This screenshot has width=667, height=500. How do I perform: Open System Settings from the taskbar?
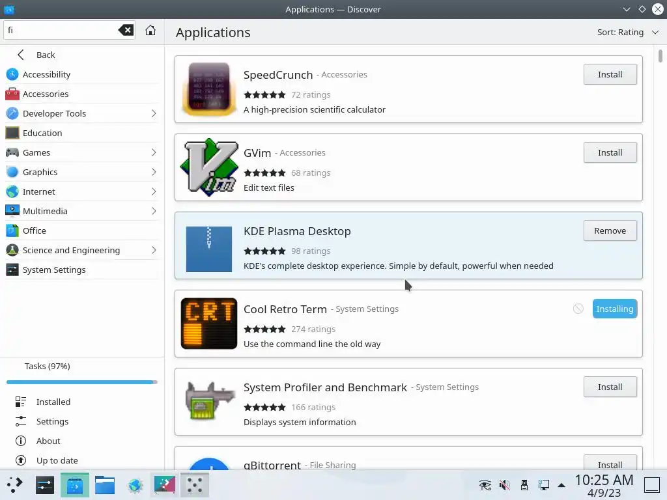click(45, 485)
